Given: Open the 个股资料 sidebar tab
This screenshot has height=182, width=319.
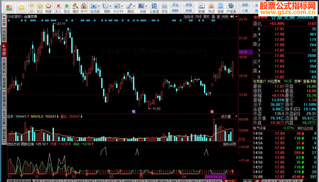Looking at the screenshot, I should click(x=4, y=66).
